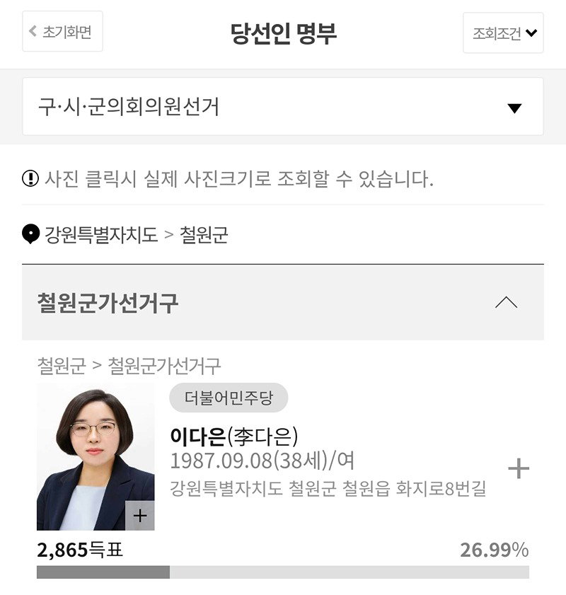The width and height of the screenshot is (566, 595).
Task: Click the black triangle arrow in election selector
Action: click(x=514, y=108)
